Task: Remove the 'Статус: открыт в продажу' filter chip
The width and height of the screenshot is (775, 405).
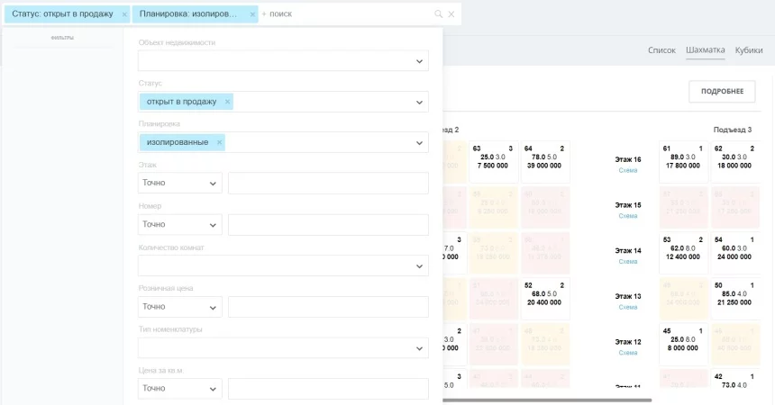Action: click(124, 14)
